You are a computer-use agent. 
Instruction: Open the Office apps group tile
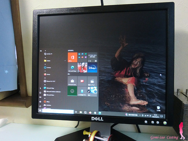tap(82, 57)
